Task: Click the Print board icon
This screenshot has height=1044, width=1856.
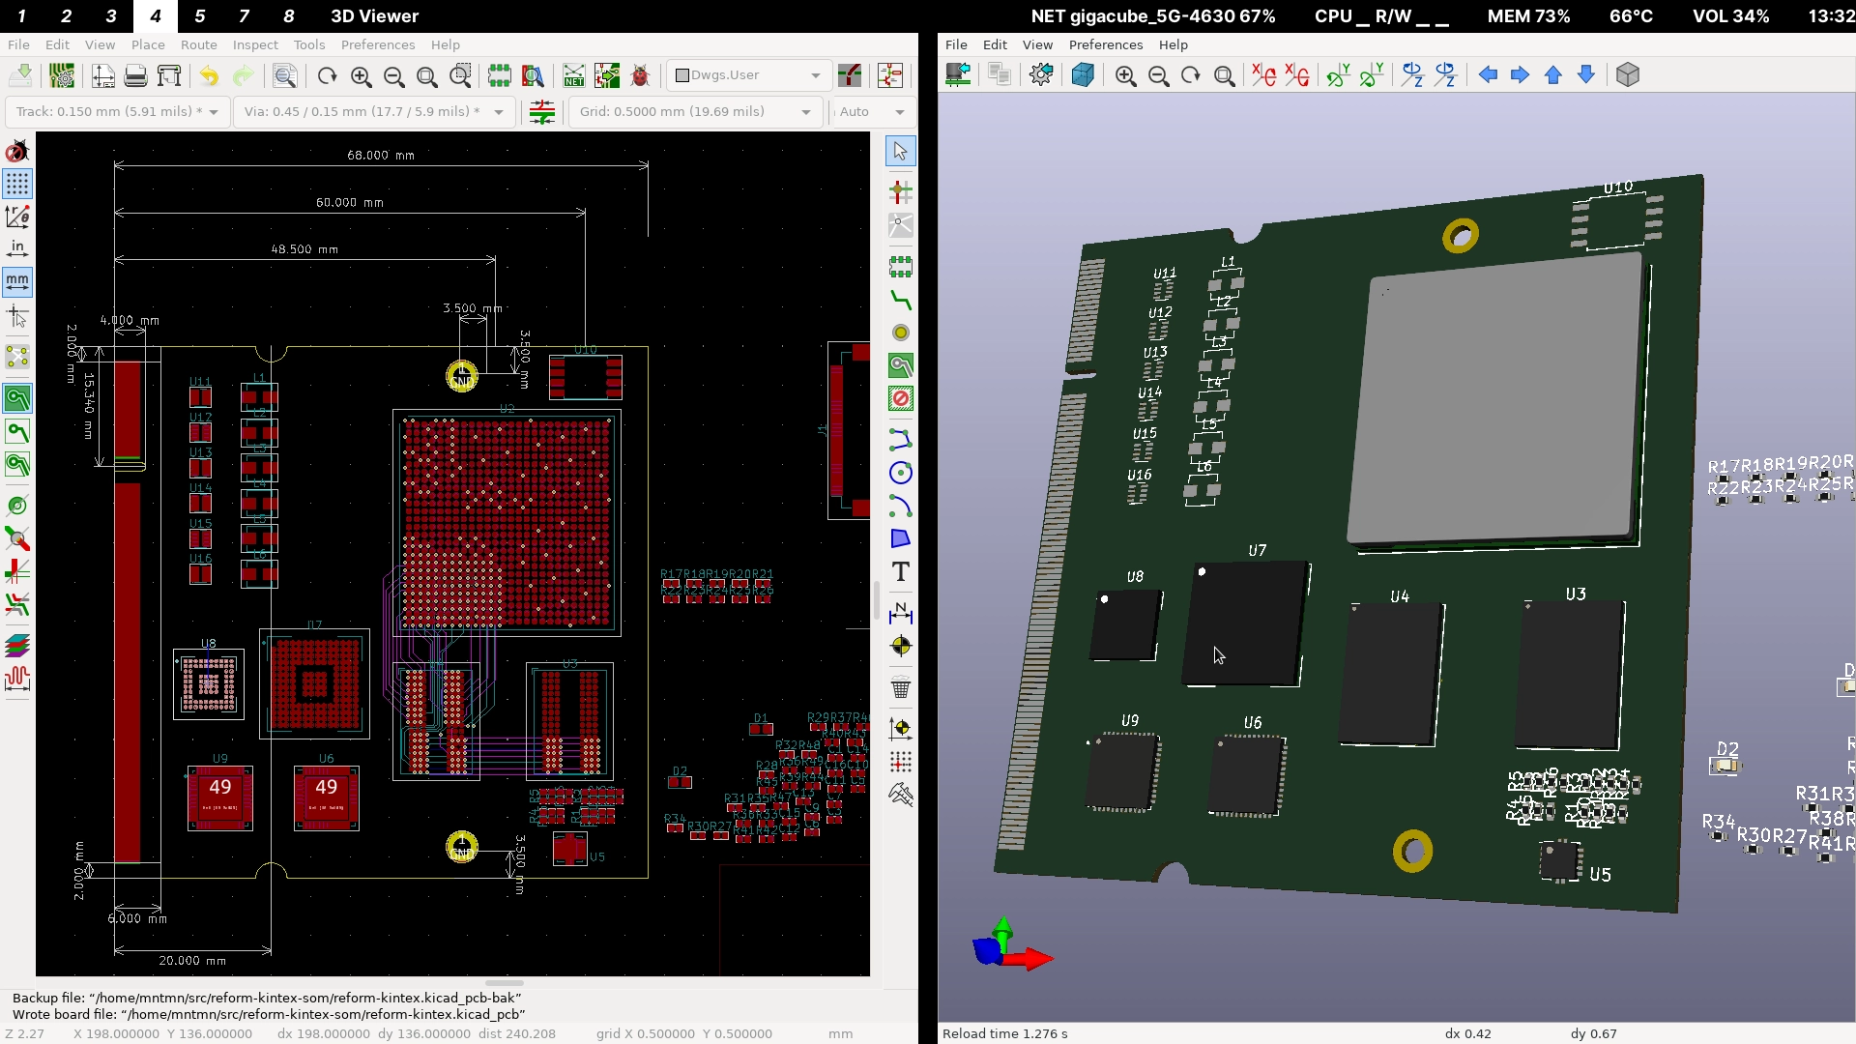Action: [x=135, y=75]
